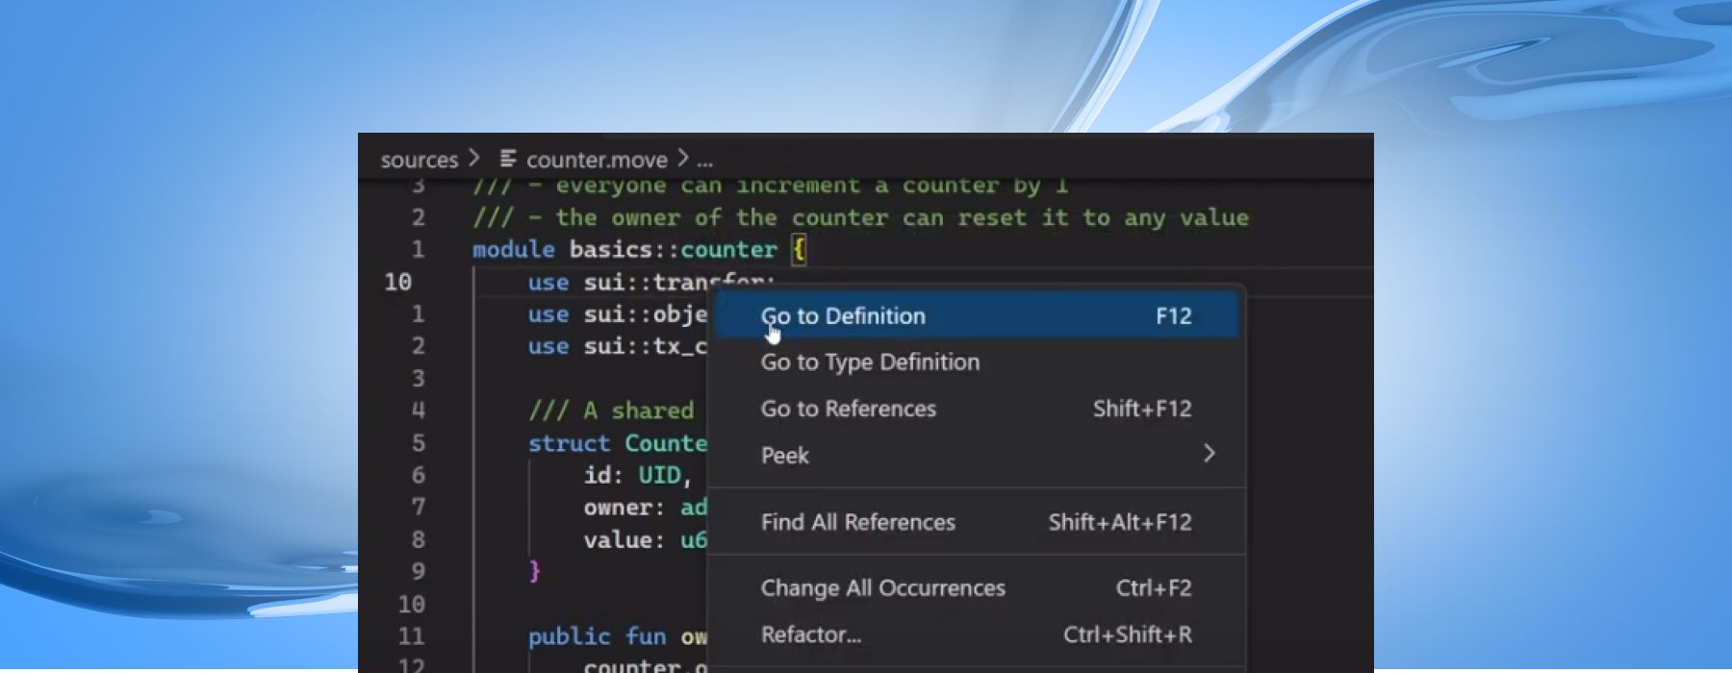Viewport: 1732px width, 673px height.
Task: Click the public keyword in function declaration
Action: tap(569, 636)
